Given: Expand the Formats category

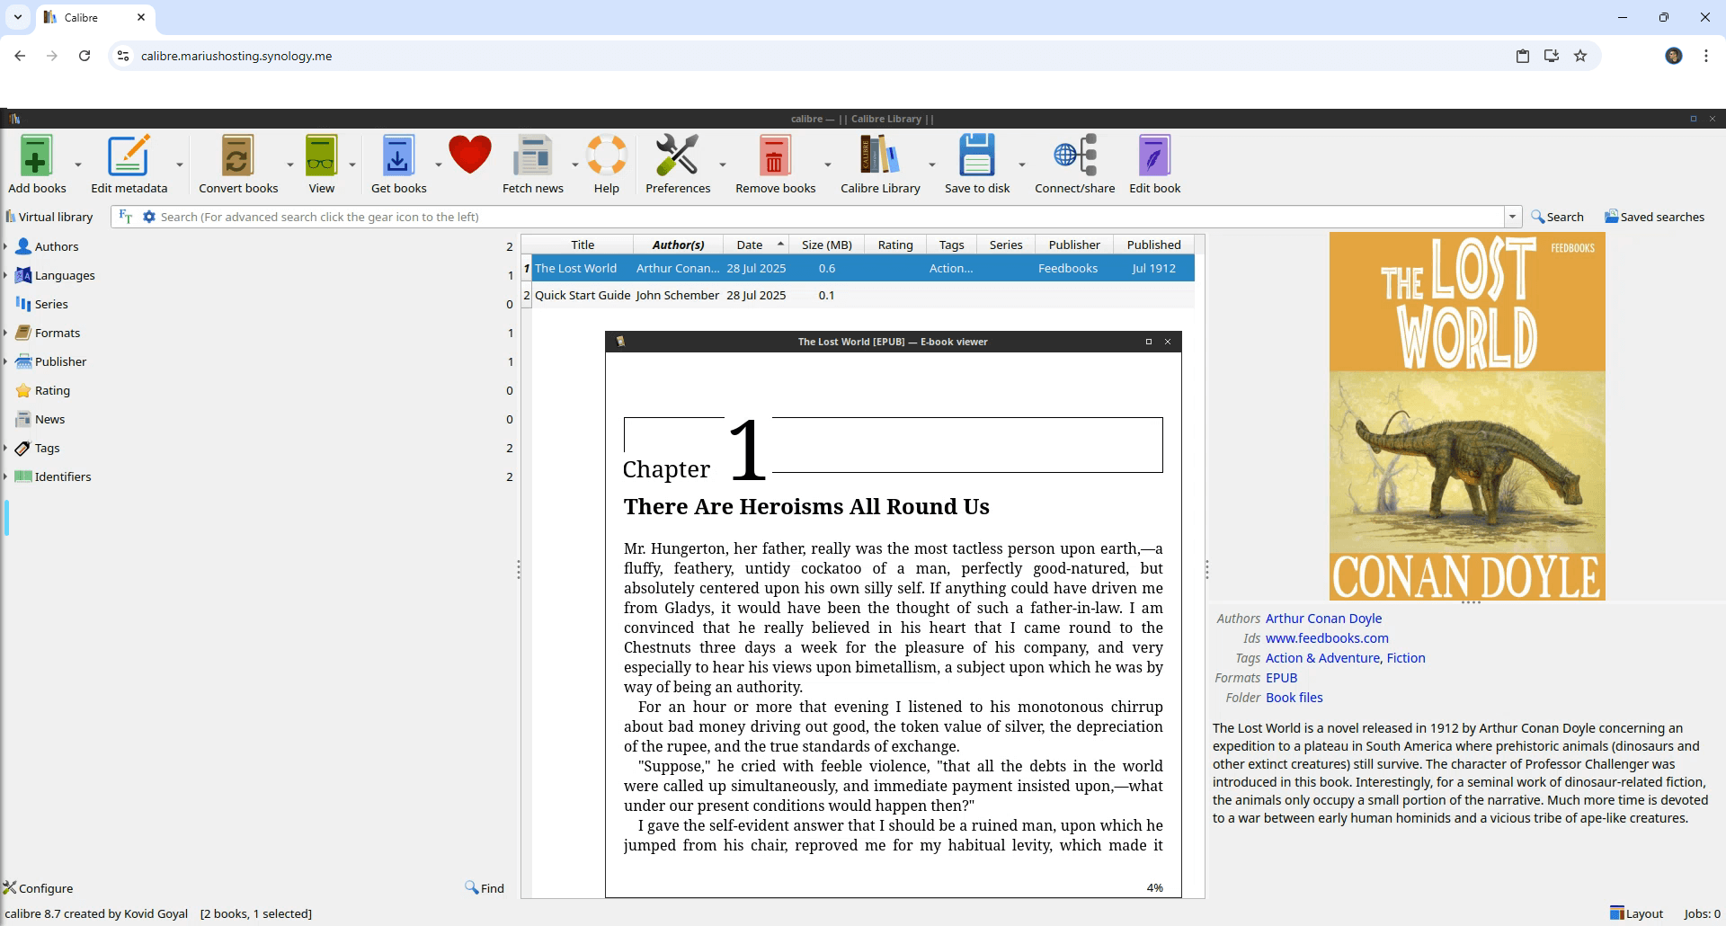Looking at the screenshot, I should [x=5, y=333].
